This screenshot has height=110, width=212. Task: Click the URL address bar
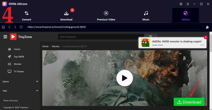(x=114, y=27)
